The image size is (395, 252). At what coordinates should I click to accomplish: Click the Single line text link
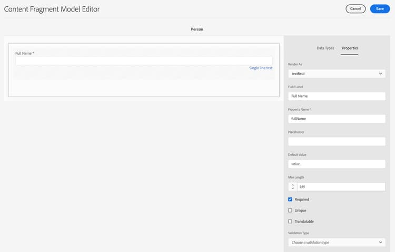coord(261,68)
